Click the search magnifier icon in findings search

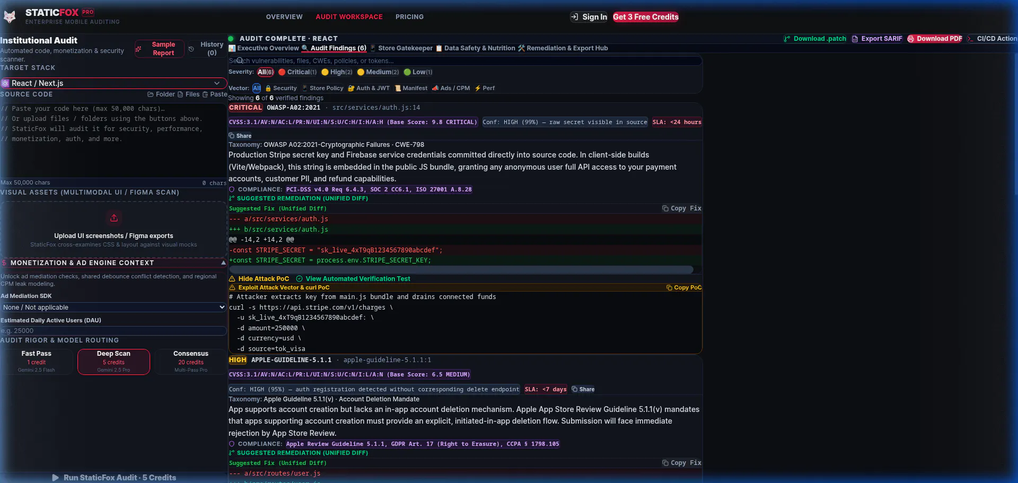tap(240, 60)
